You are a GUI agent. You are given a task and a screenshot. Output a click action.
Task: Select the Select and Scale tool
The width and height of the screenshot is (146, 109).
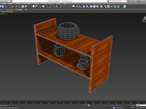[x=23, y=6]
